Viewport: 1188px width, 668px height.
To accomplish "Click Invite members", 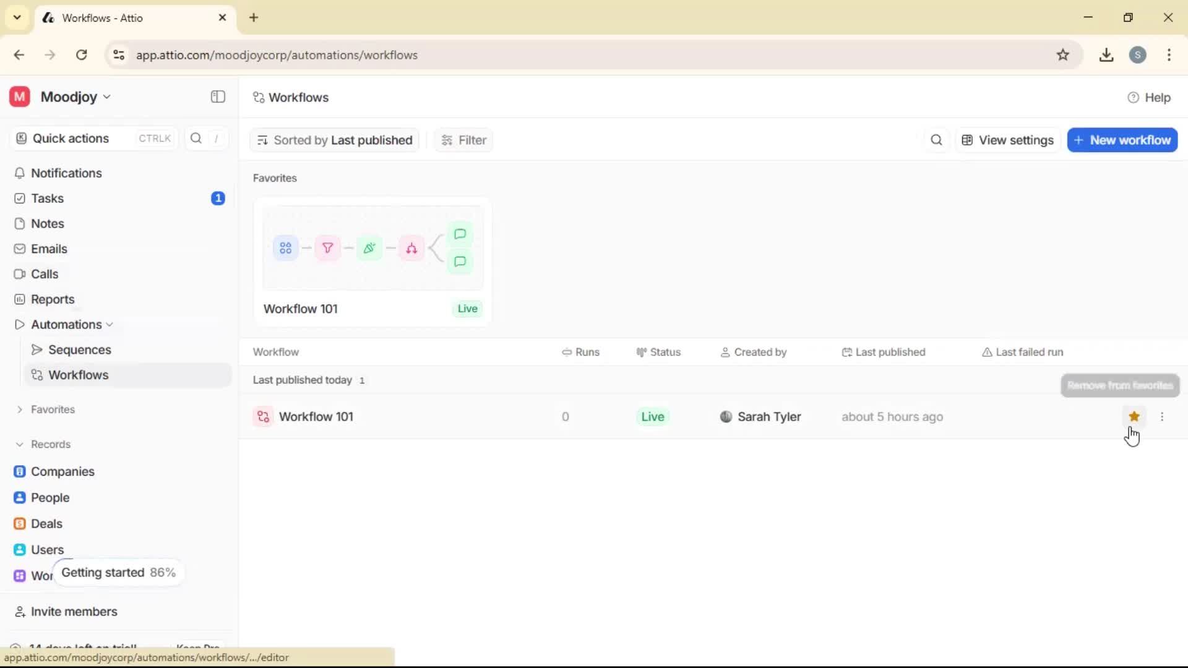I will pos(74,612).
